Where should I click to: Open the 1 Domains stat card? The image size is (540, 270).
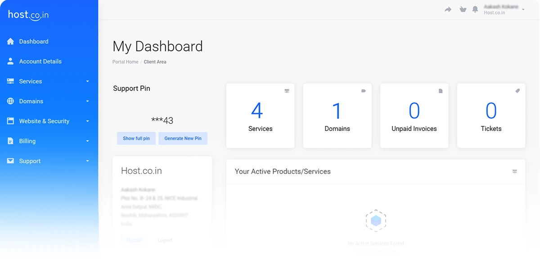tap(337, 116)
